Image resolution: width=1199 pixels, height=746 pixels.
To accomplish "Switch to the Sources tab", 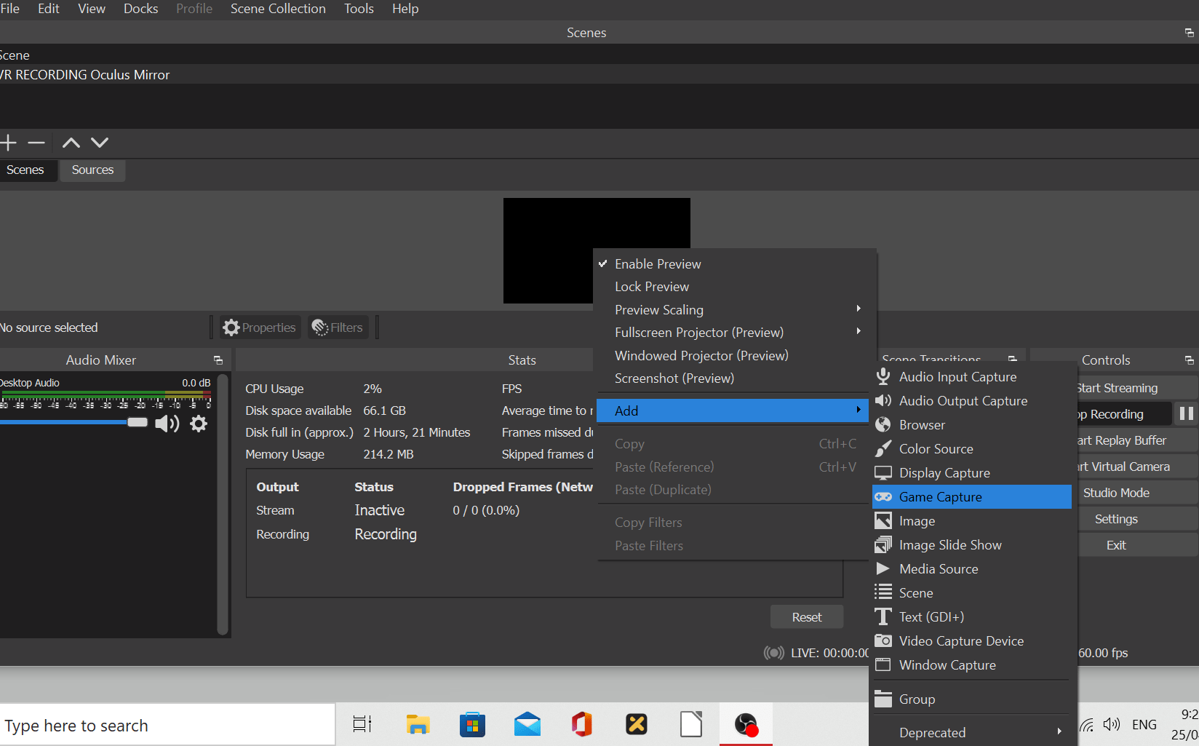I will 92,170.
